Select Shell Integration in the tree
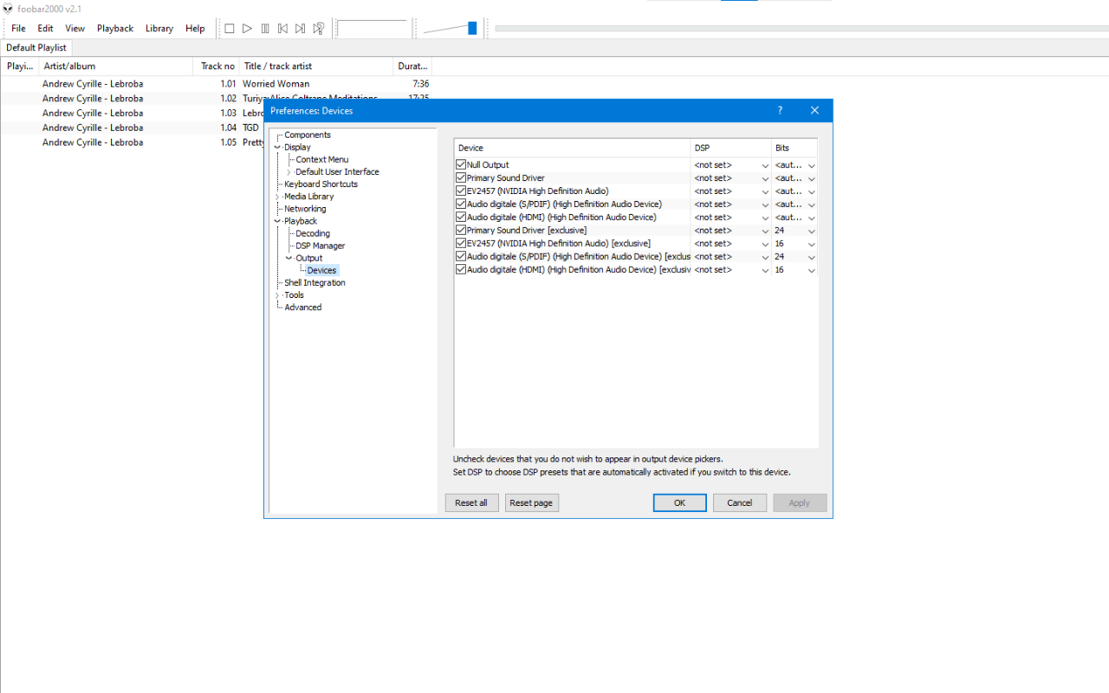 click(315, 283)
